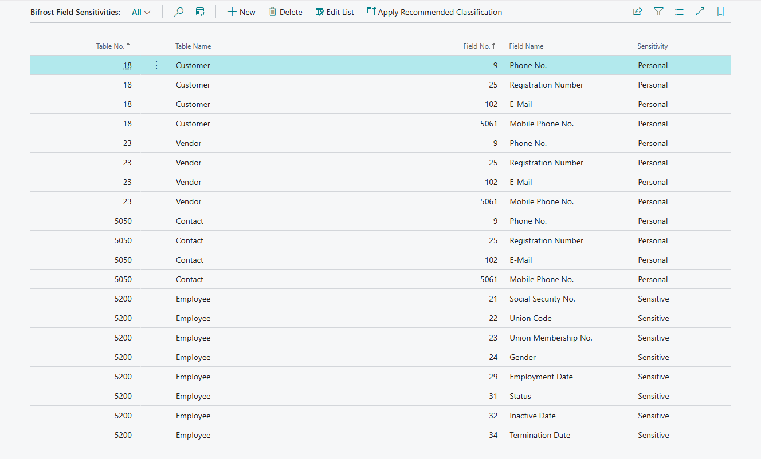Screen dimensions: 761x459
Task: Sort by Table No. column header
Action: click(x=113, y=46)
